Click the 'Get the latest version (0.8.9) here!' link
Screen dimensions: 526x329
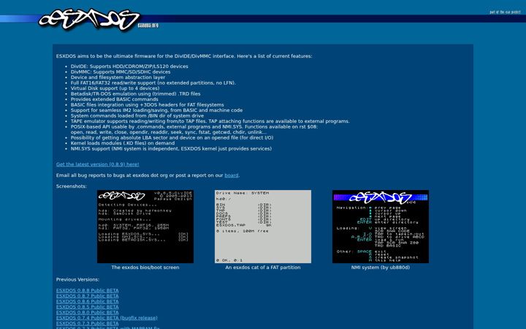98,164
